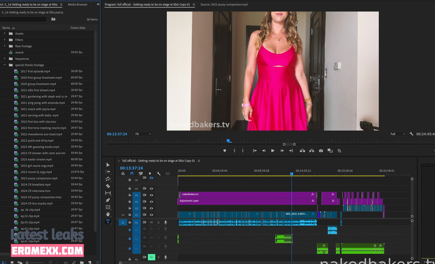Select the Slip tool
This screenshot has height=264, width=435.
(108, 193)
